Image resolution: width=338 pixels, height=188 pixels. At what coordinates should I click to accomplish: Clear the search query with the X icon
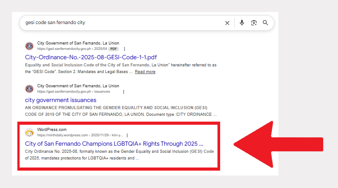[227, 23]
